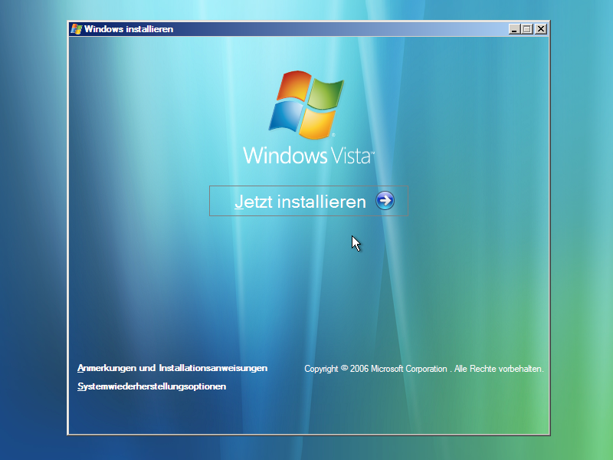
Task: Minimize the Windows installieren window
Action: [514, 29]
